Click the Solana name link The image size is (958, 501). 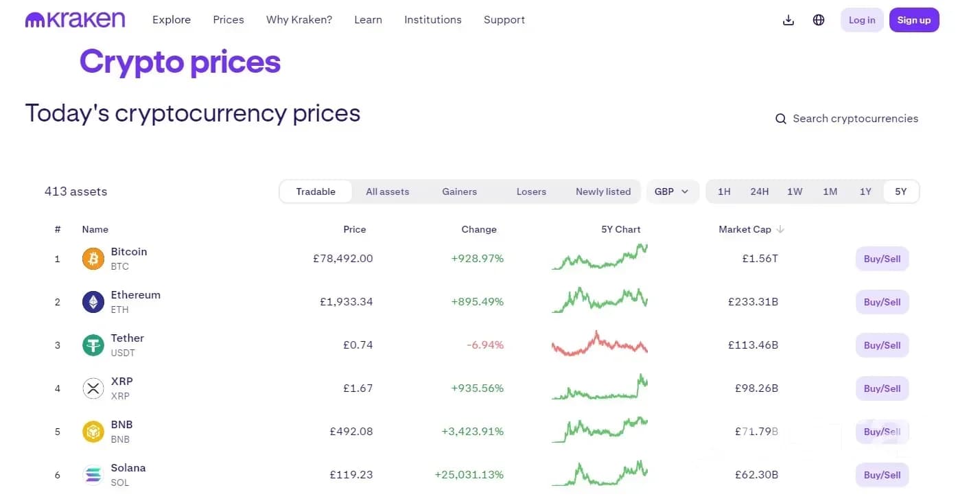pos(128,468)
